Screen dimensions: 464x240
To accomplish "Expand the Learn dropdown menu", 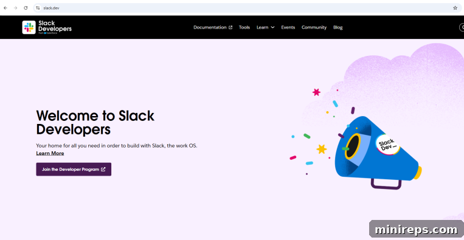I will (265, 27).
